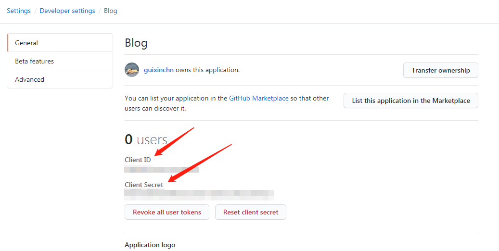Select the General sidebar tab
This screenshot has height=251, width=499.
(x=60, y=43)
